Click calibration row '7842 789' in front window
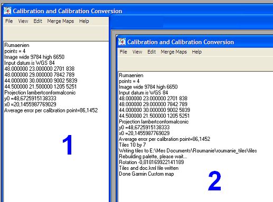This screenshot has width=273, height=202. [153, 104]
